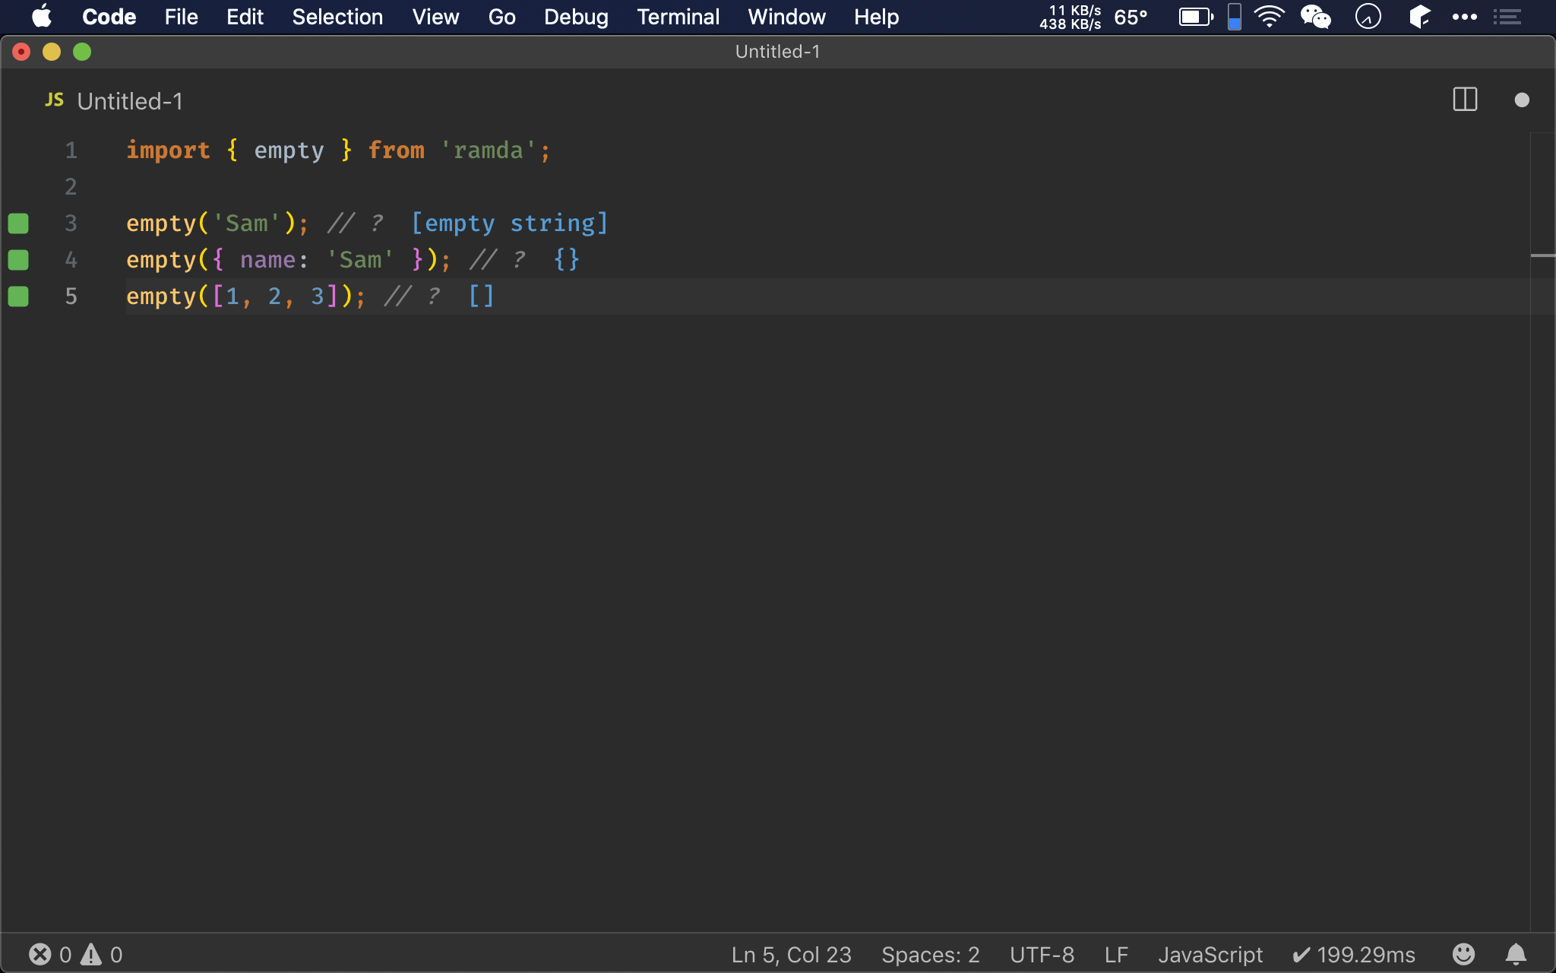This screenshot has width=1556, height=973.
Task: Click the box-shaped menu bar icon
Action: point(1419,17)
